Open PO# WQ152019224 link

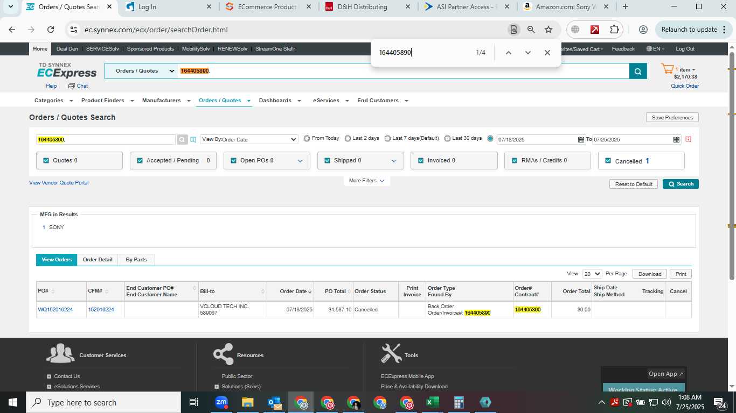55,310
